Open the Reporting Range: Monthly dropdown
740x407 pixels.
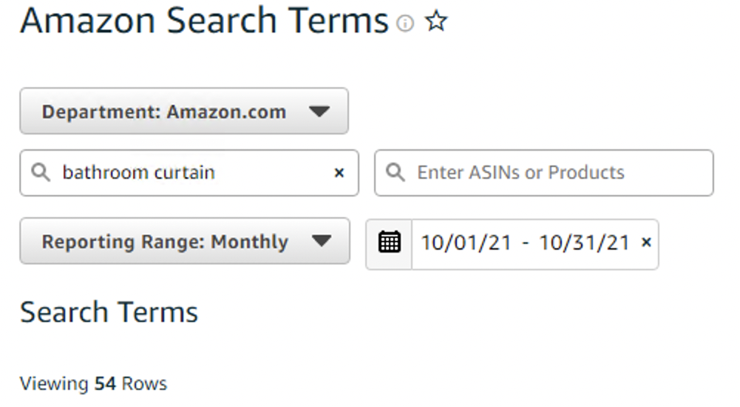[185, 241]
